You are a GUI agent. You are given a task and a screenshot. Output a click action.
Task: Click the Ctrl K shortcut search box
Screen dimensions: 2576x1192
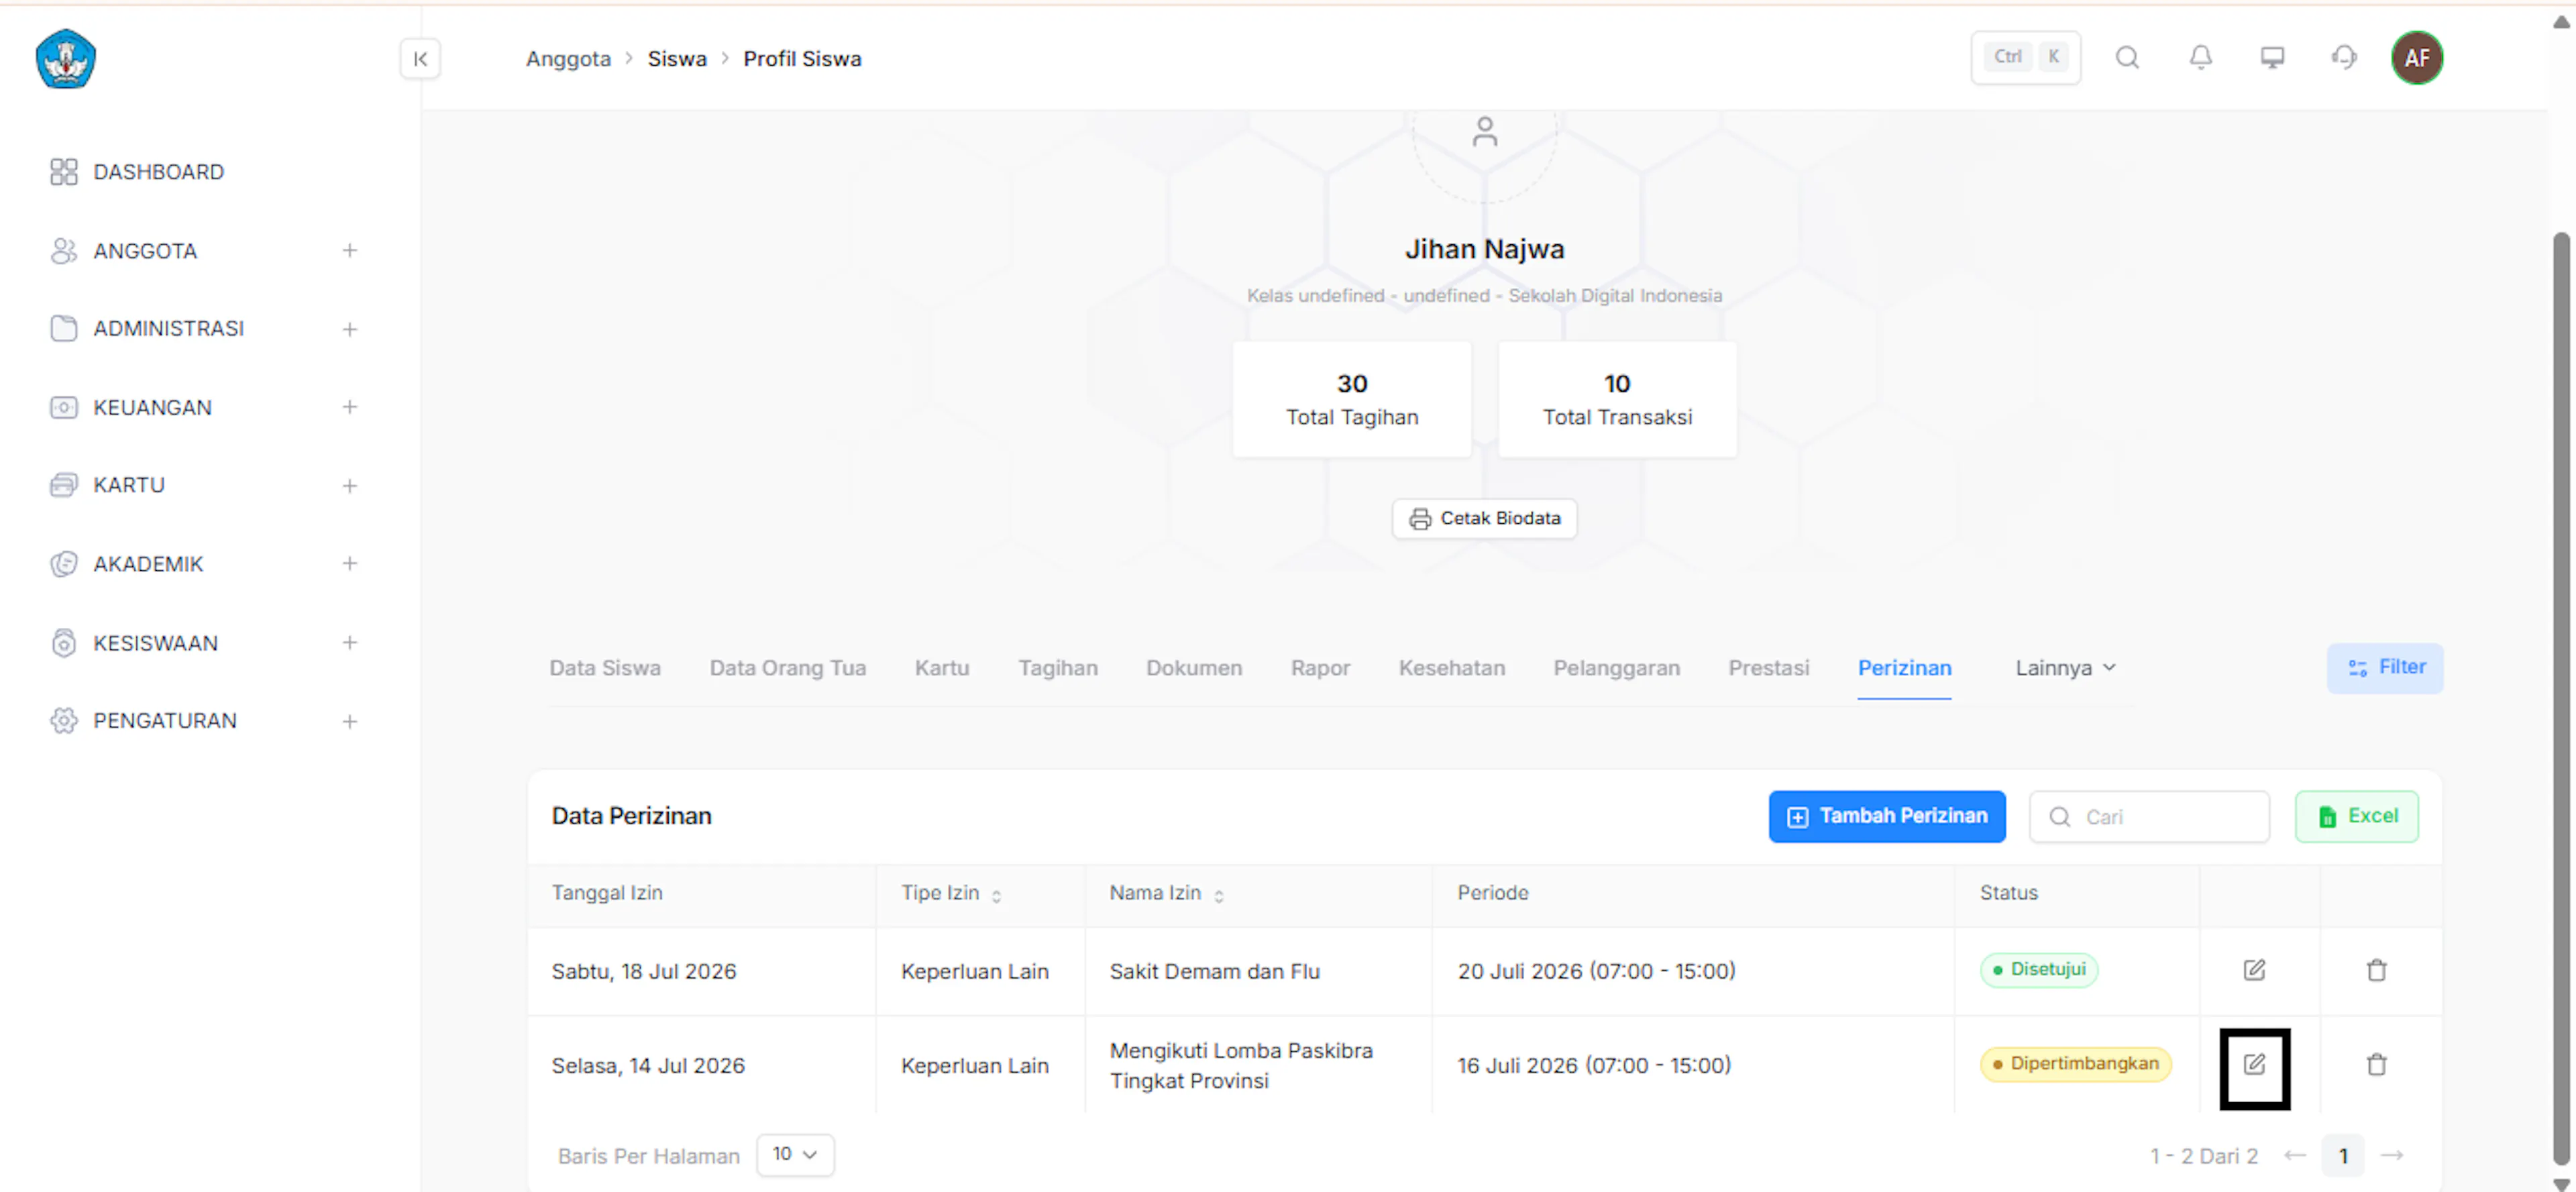(2025, 58)
